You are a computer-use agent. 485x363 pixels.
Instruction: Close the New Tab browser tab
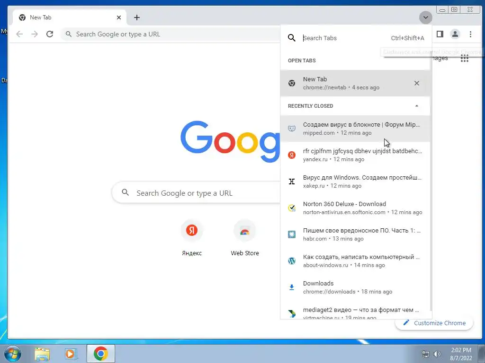(x=119, y=17)
